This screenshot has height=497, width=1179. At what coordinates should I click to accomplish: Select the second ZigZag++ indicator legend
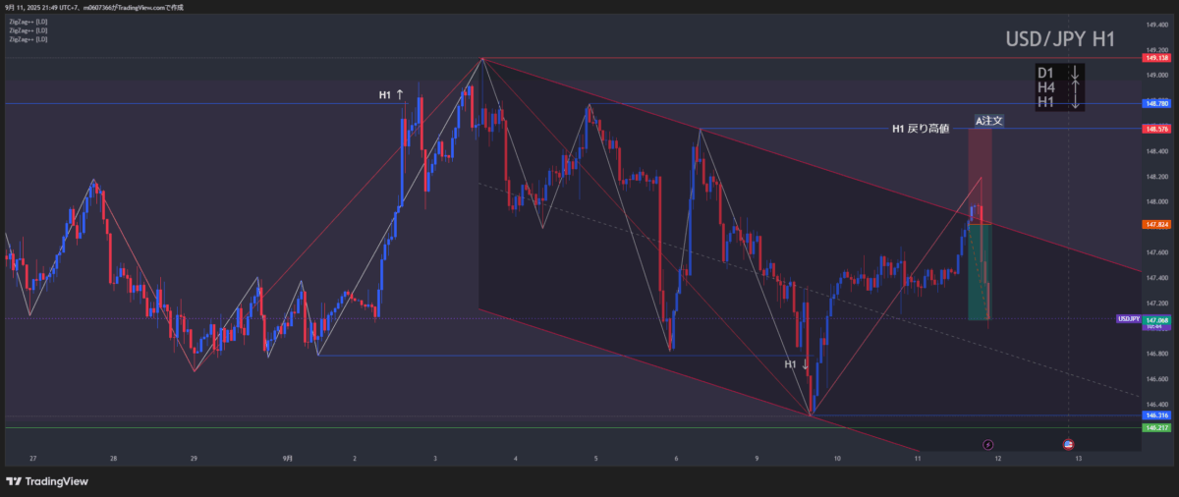(x=27, y=30)
